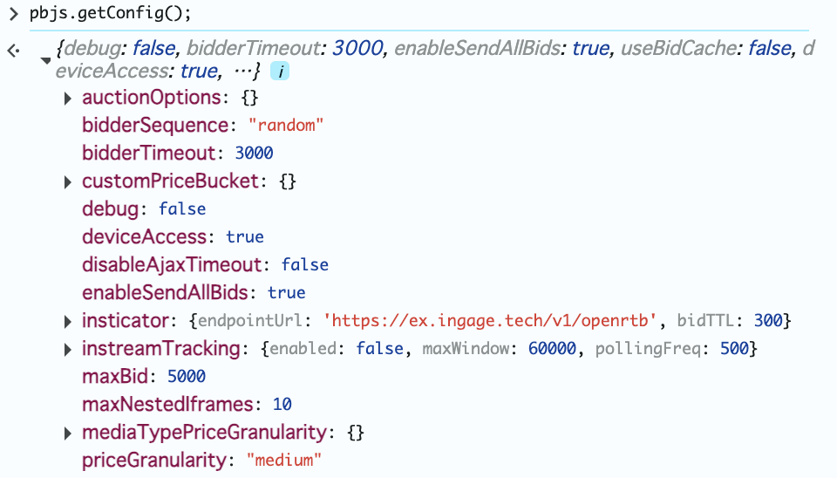Expand the instreamTracking object
The height and width of the screenshot is (478, 837).
point(67,349)
